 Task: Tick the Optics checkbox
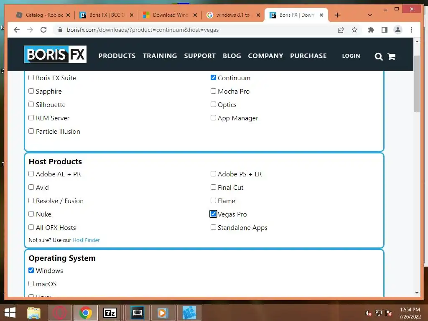213,104
